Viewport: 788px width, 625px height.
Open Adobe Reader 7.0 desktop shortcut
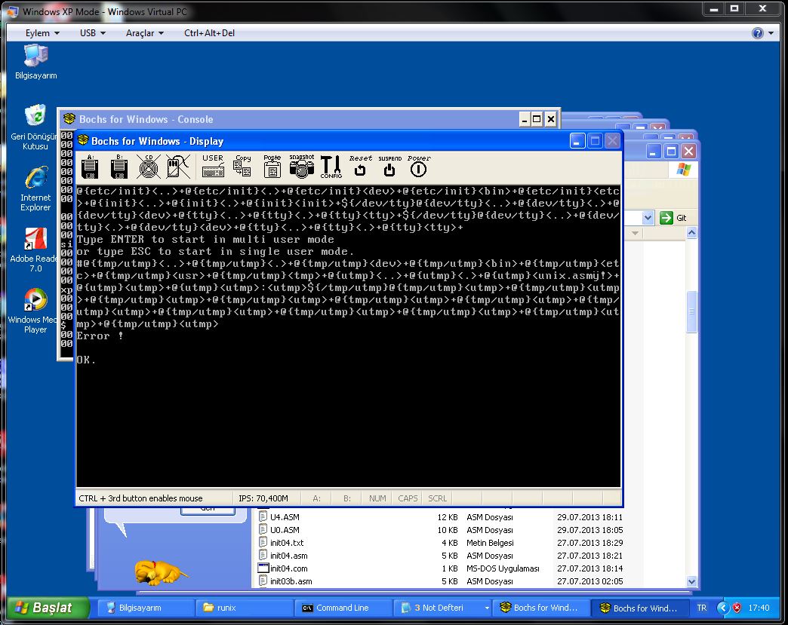tap(34, 250)
